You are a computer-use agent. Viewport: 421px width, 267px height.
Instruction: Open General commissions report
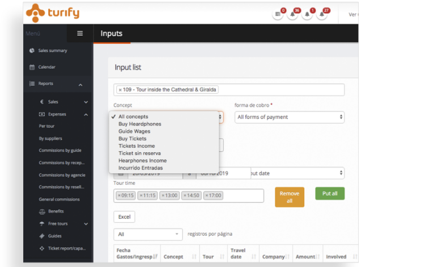59,199
